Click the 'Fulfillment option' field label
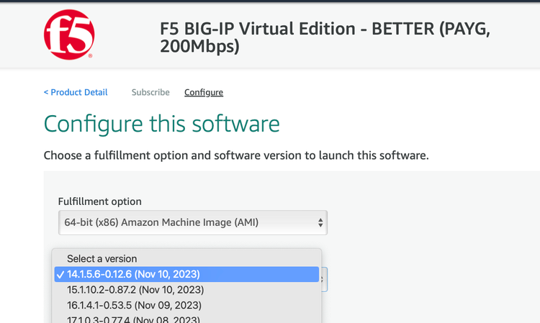The height and width of the screenshot is (323, 540). pyautogui.click(x=99, y=201)
